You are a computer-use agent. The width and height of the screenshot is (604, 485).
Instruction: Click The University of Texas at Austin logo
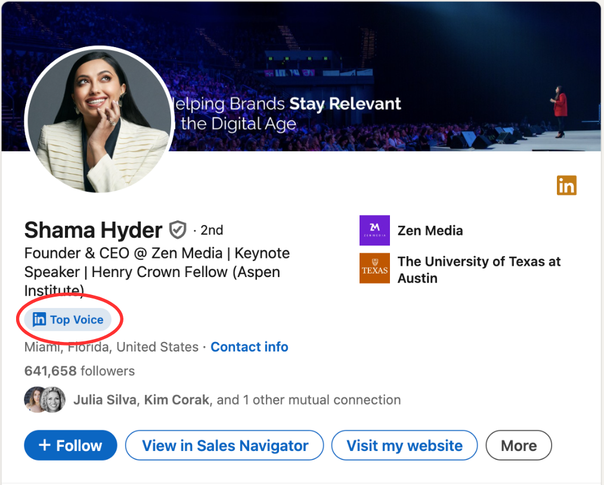374,268
